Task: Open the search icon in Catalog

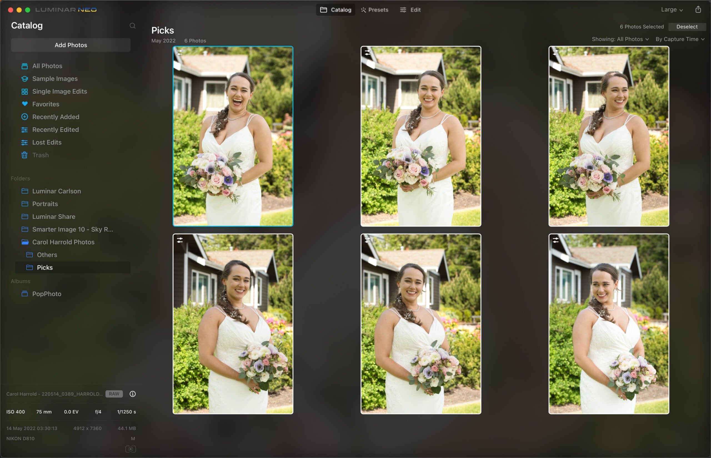Action: 132,25
